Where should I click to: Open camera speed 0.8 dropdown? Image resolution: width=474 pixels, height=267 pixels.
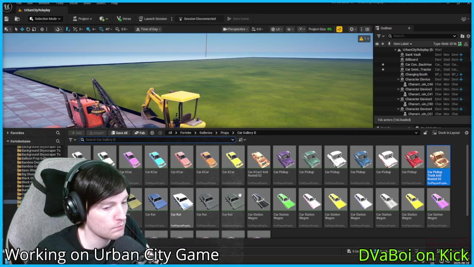coord(258,29)
